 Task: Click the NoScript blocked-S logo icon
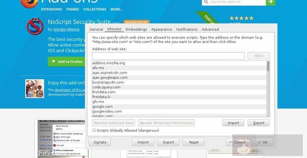(x=35, y=27)
